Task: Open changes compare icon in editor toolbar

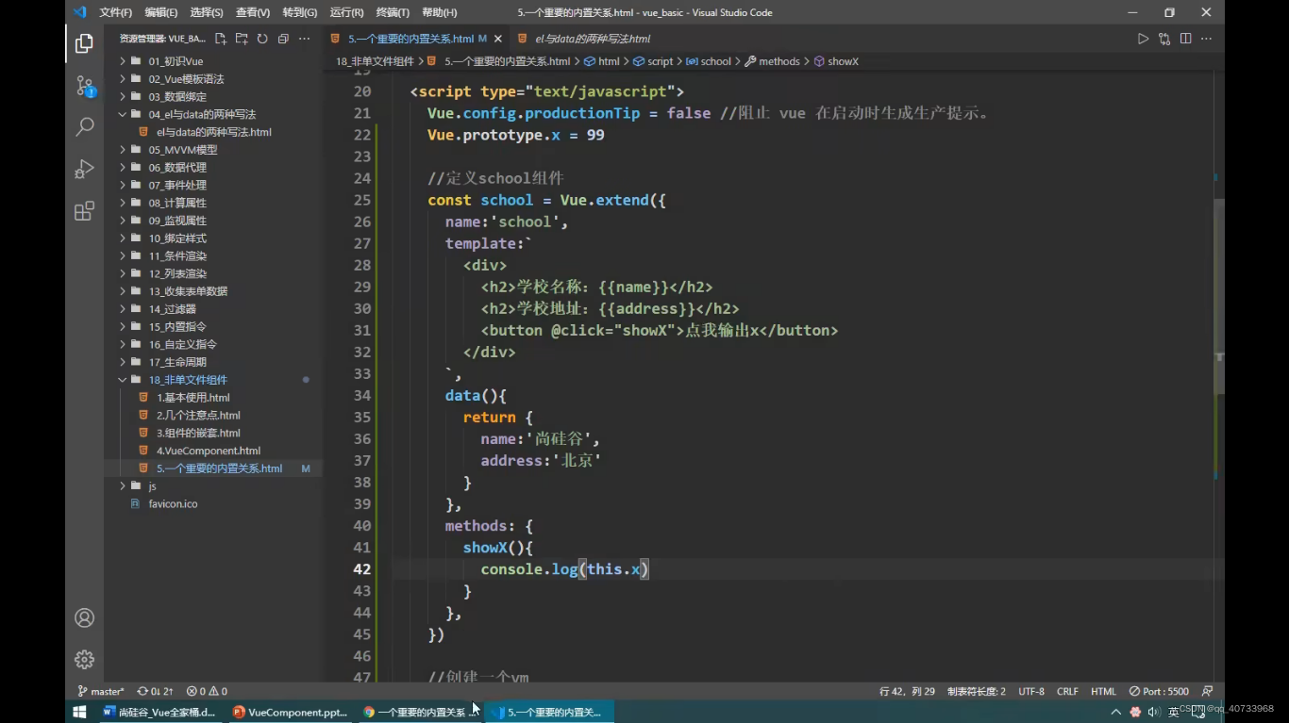Action: (x=1164, y=39)
